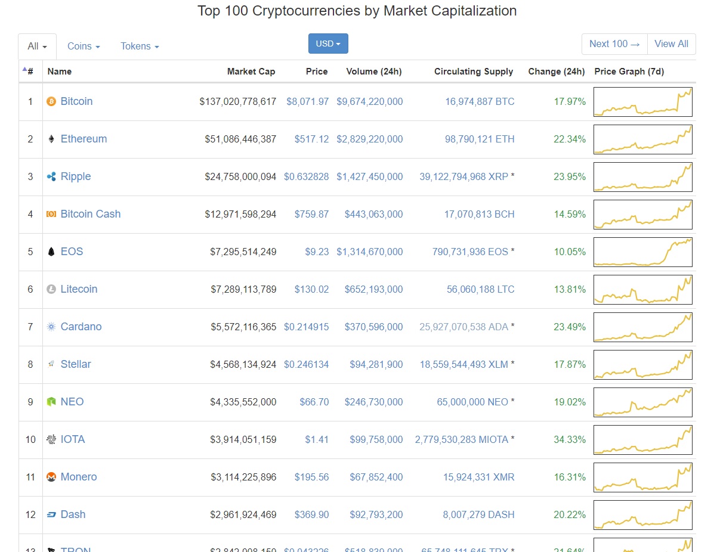Open the Cardano name link
717x552 pixels.
(x=81, y=327)
